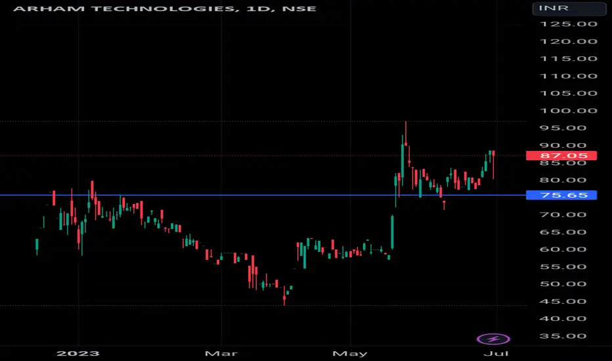Click the tall green candle near 70
612x361 pixels.
tap(392, 232)
